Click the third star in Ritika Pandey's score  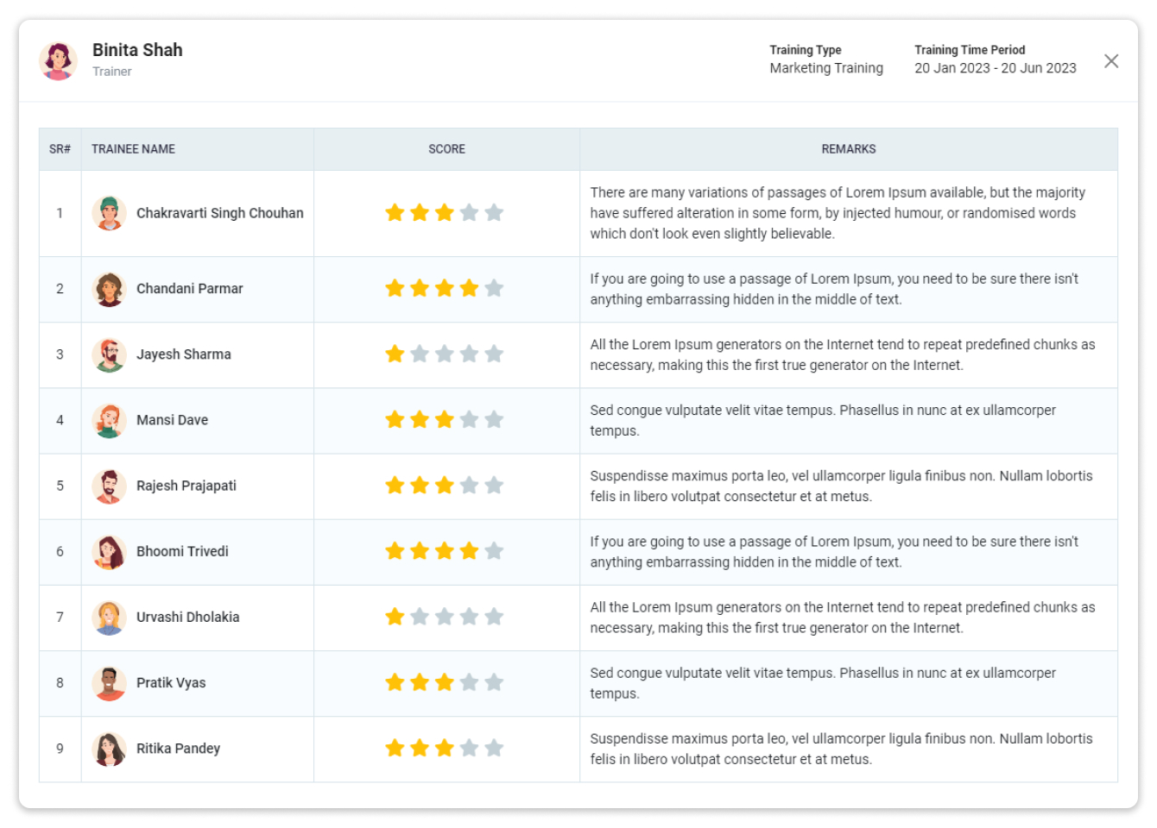coord(445,748)
